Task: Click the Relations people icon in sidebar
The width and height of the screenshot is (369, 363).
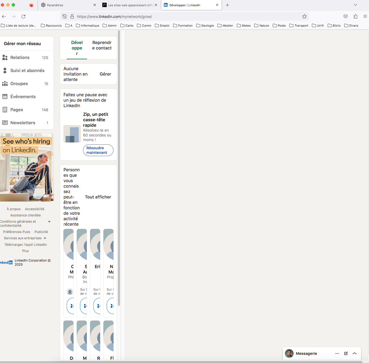Action: click(x=5, y=58)
